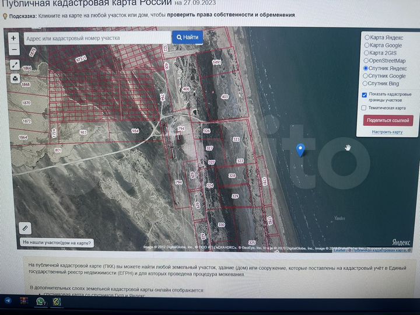Click parcel labeled 329
The image size is (420, 315).
(x=235, y=196)
